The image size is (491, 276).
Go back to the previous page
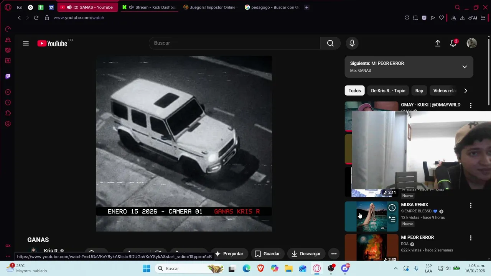click(x=19, y=18)
